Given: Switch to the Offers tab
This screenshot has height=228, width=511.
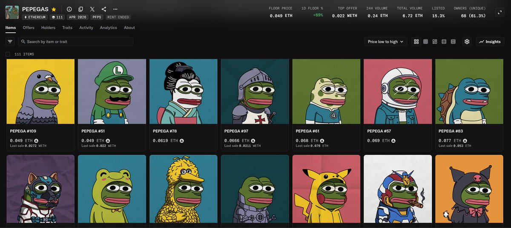Looking at the screenshot, I should 29,28.
